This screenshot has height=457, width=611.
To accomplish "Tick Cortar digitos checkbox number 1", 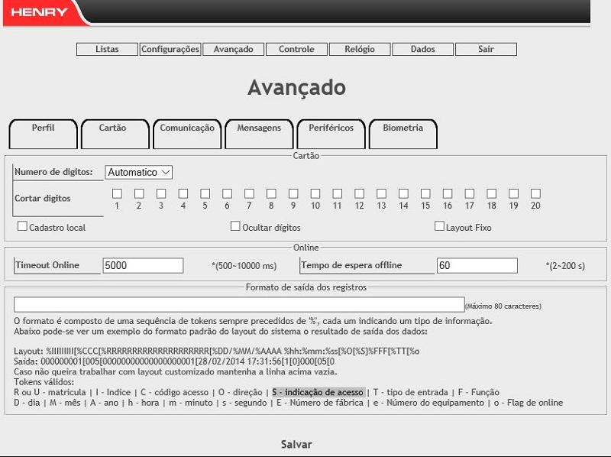I will 117,193.
